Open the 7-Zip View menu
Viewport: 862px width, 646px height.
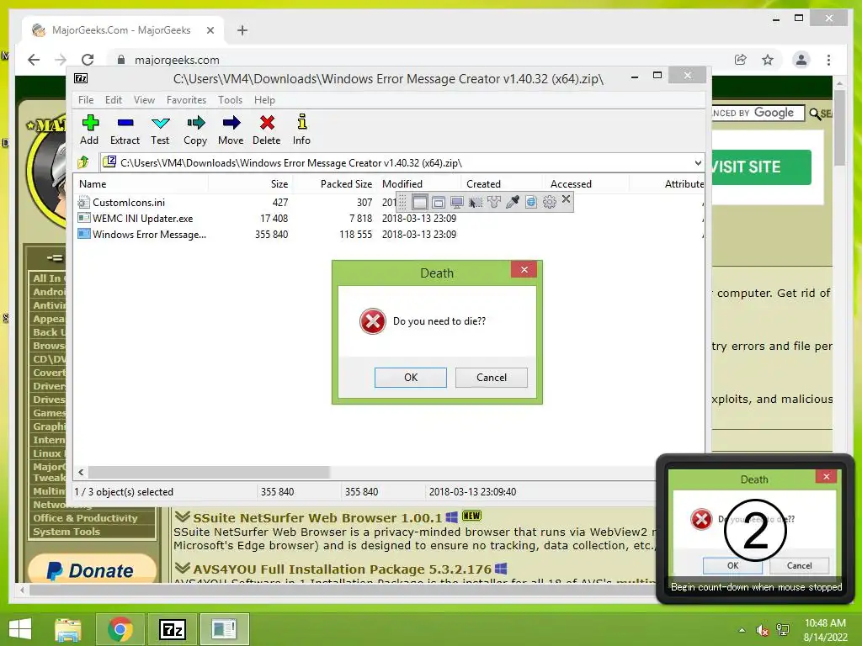click(x=144, y=100)
